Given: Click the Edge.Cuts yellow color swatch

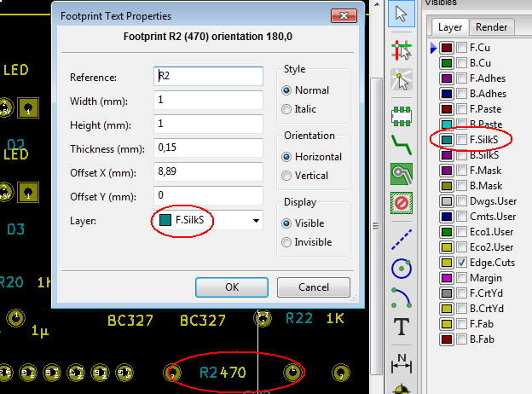Looking at the screenshot, I should pyautogui.click(x=447, y=263).
